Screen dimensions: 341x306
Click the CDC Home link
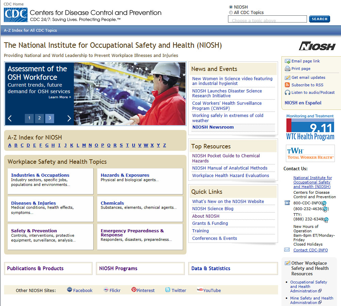[x=14, y=4]
